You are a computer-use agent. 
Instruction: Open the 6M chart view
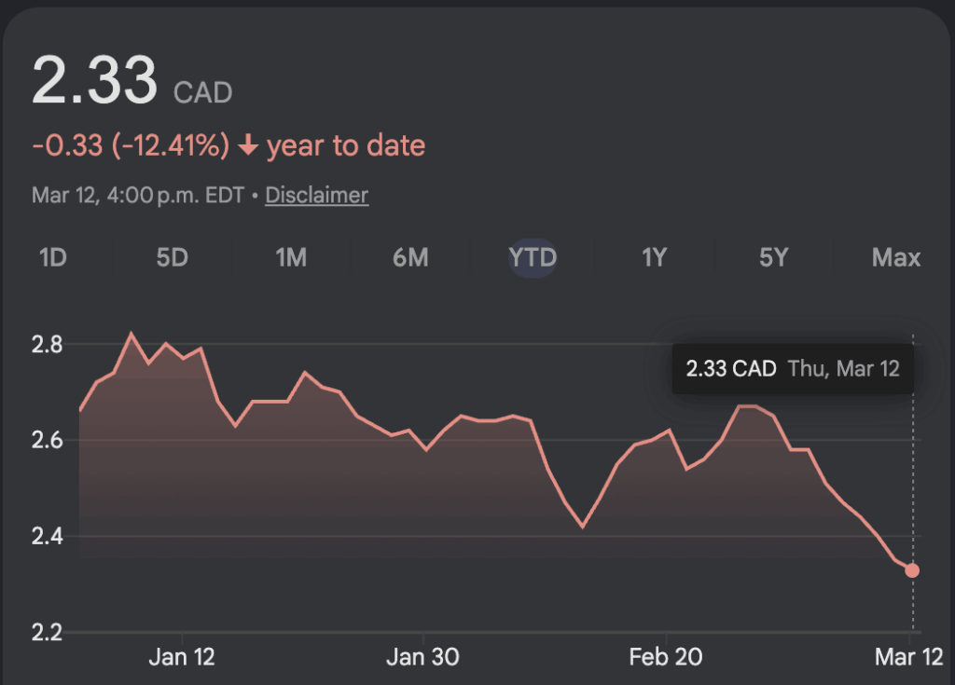410,257
